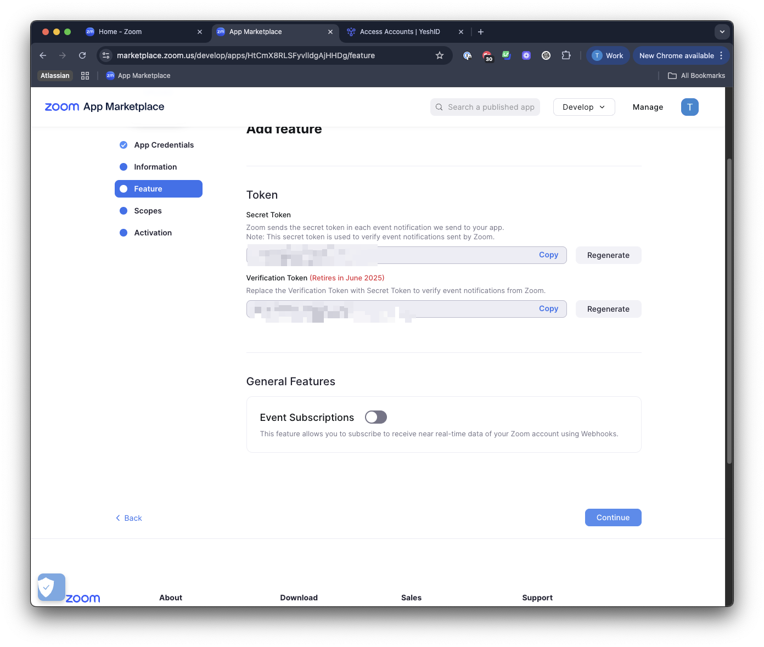This screenshot has height=647, width=764.
Task: Close the App Marketplace tab
Action: (x=330, y=32)
